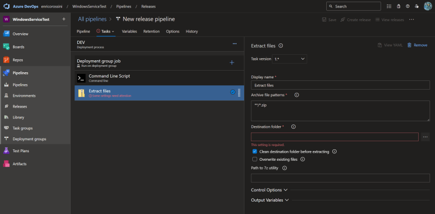Open the Help question mark icon
Screen dimensions: 435x214
(x=407, y=7)
